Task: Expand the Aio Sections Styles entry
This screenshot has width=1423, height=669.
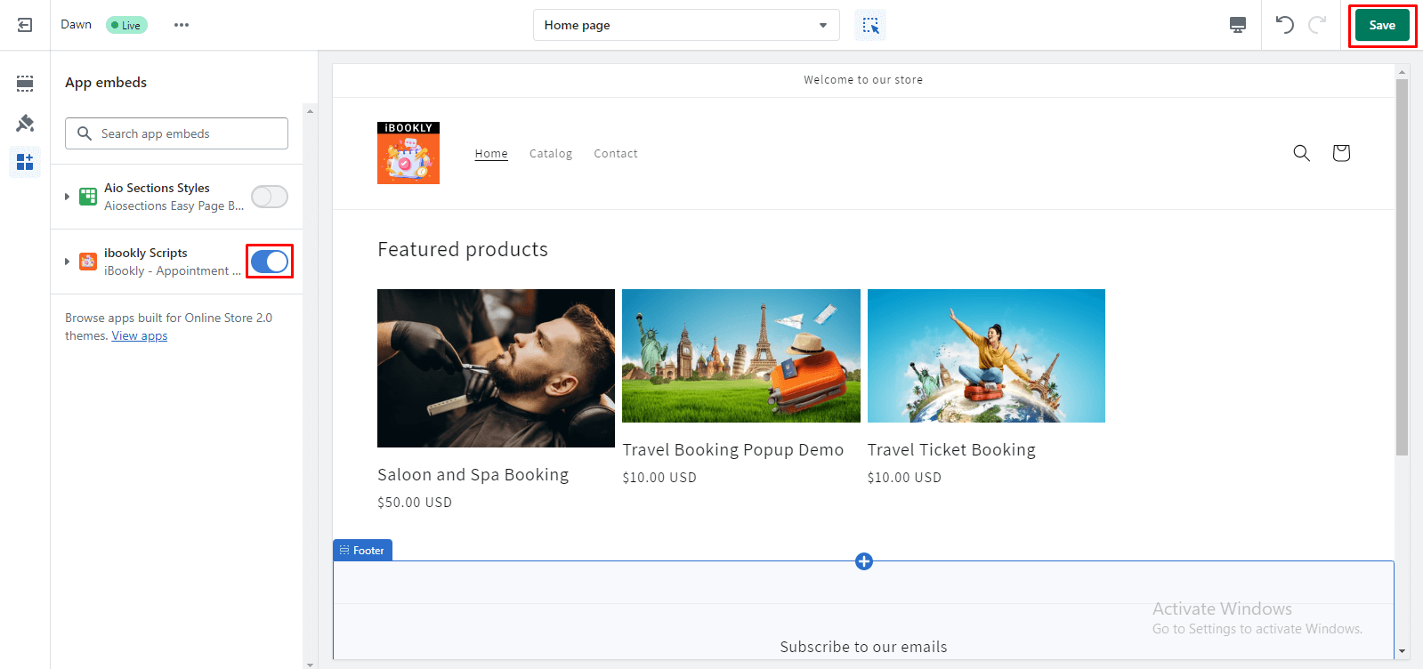Action: pos(67,197)
